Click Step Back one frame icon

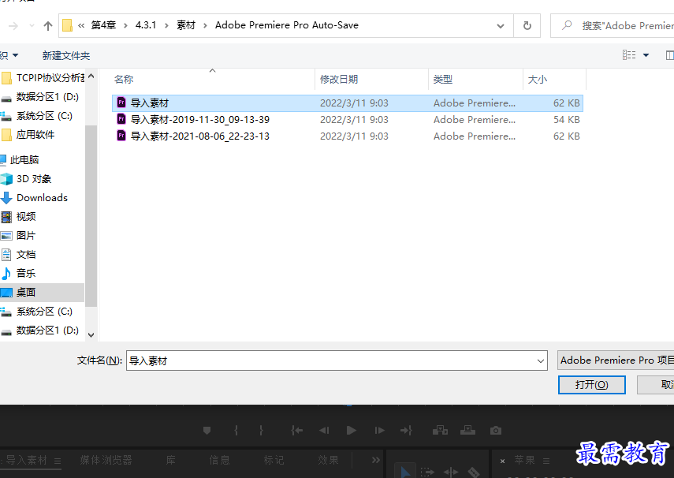[x=324, y=430]
